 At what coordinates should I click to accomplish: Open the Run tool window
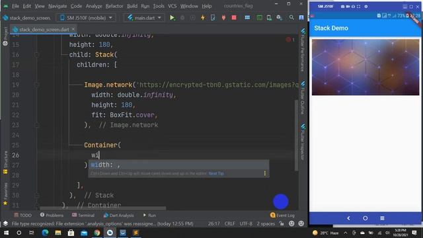pos(149,215)
